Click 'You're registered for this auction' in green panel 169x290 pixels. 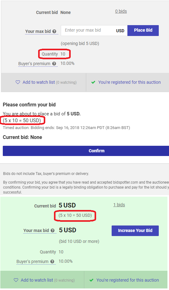coord(127,280)
